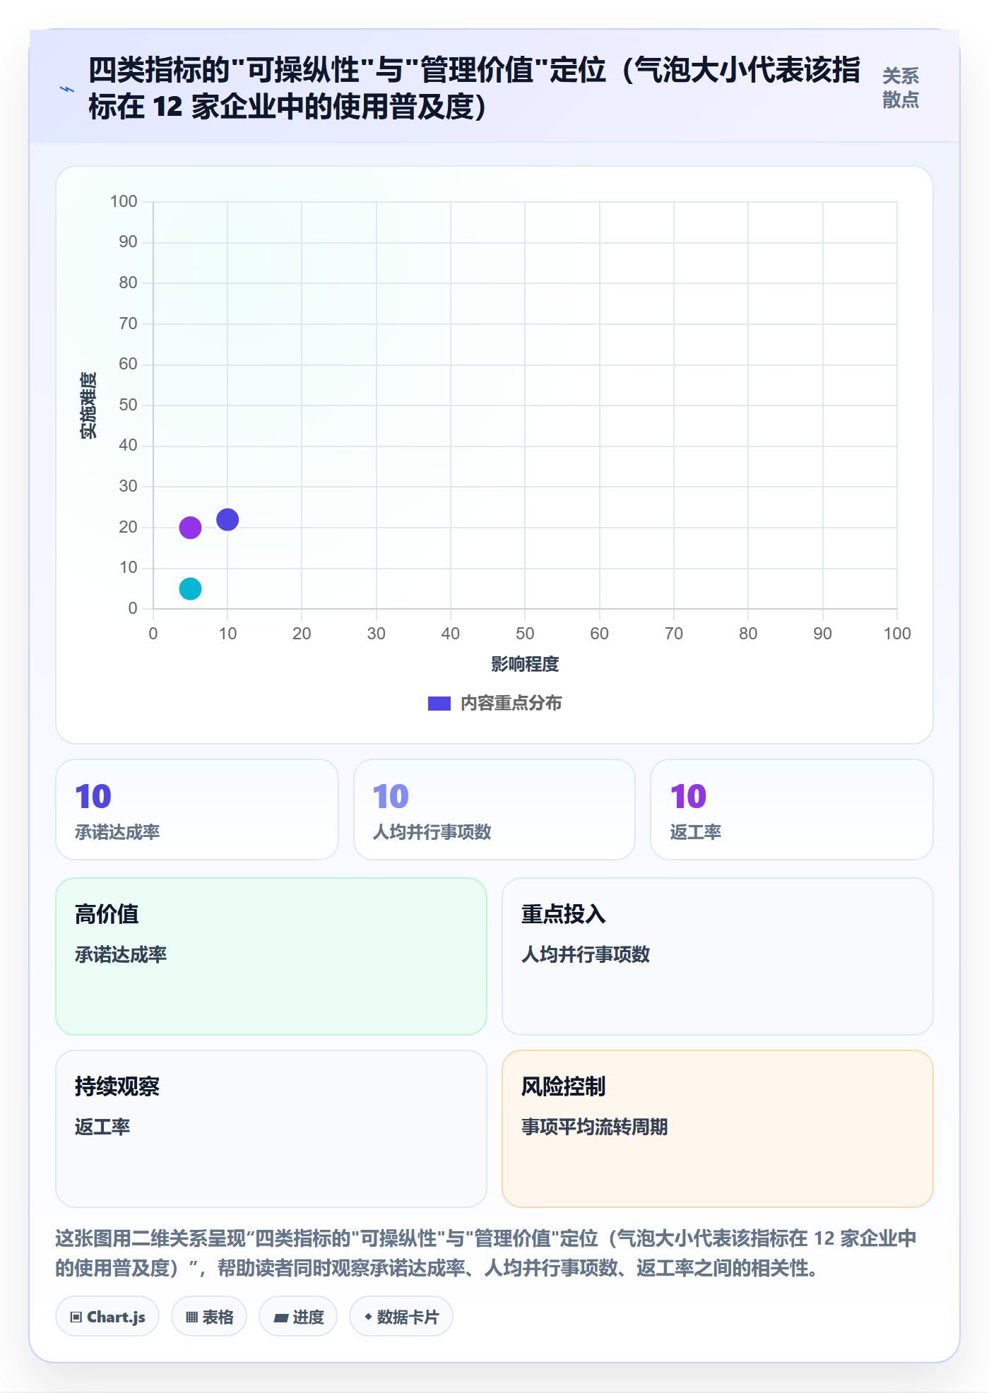Click the Chart.js tag chip

(x=107, y=1317)
